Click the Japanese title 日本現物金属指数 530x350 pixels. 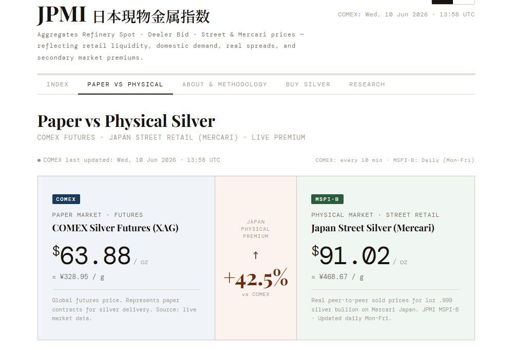point(152,16)
